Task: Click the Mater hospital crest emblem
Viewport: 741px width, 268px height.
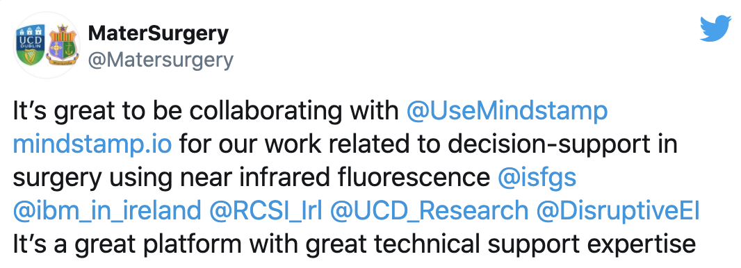Action: coord(60,45)
